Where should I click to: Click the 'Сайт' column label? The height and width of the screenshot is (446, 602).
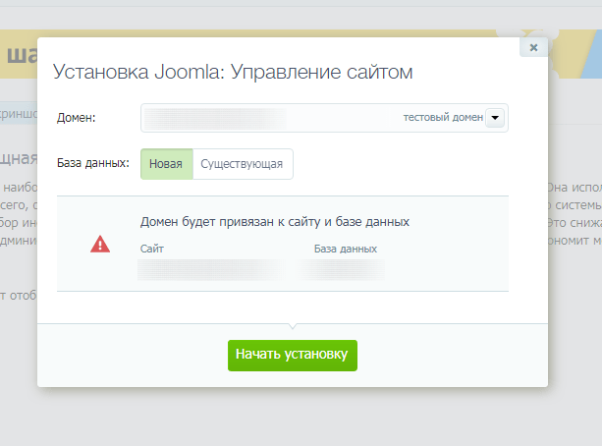pyautogui.click(x=152, y=249)
